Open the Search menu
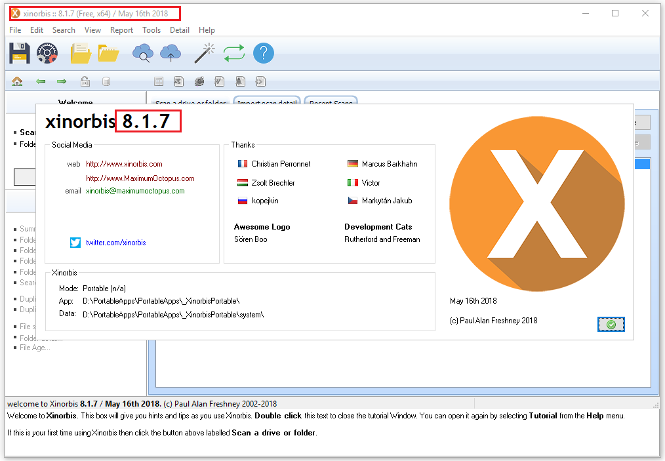 pyautogui.click(x=64, y=30)
